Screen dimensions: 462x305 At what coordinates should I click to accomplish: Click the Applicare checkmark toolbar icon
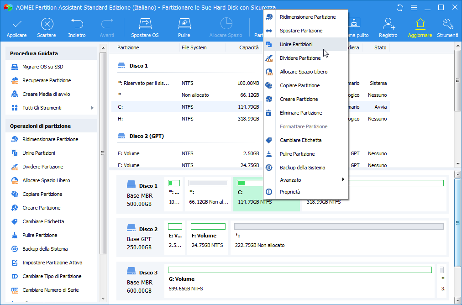[17, 27]
